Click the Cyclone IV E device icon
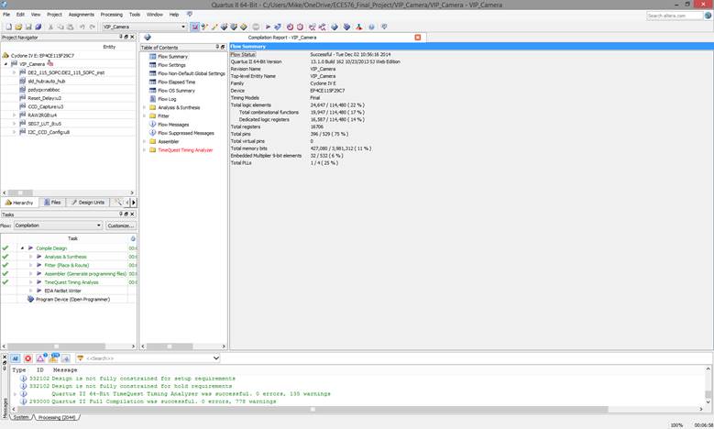Viewport: 714px width, 429px height. tap(5, 56)
